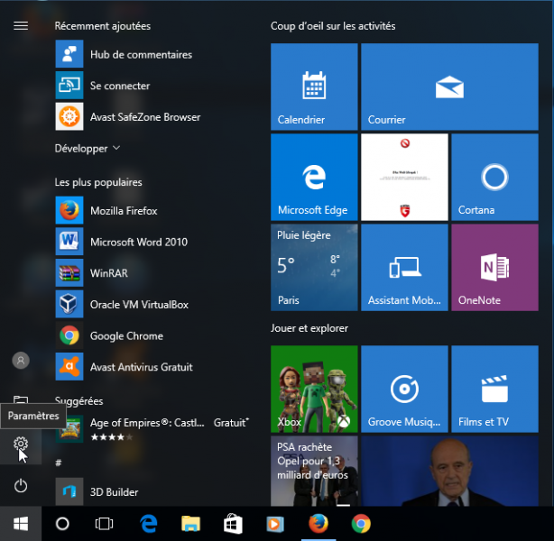The height and width of the screenshot is (541, 554).
Task: Open the Paris weather tile
Action: point(314,267)
